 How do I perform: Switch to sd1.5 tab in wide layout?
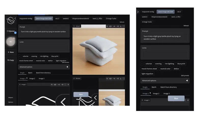point(57,19)
